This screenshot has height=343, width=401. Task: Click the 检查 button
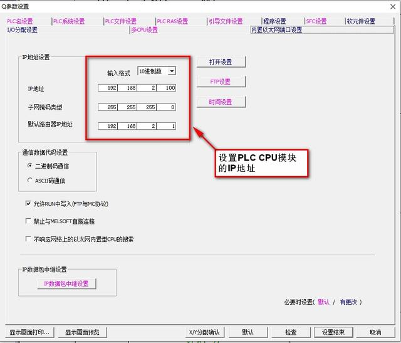[x=291, y=332]
